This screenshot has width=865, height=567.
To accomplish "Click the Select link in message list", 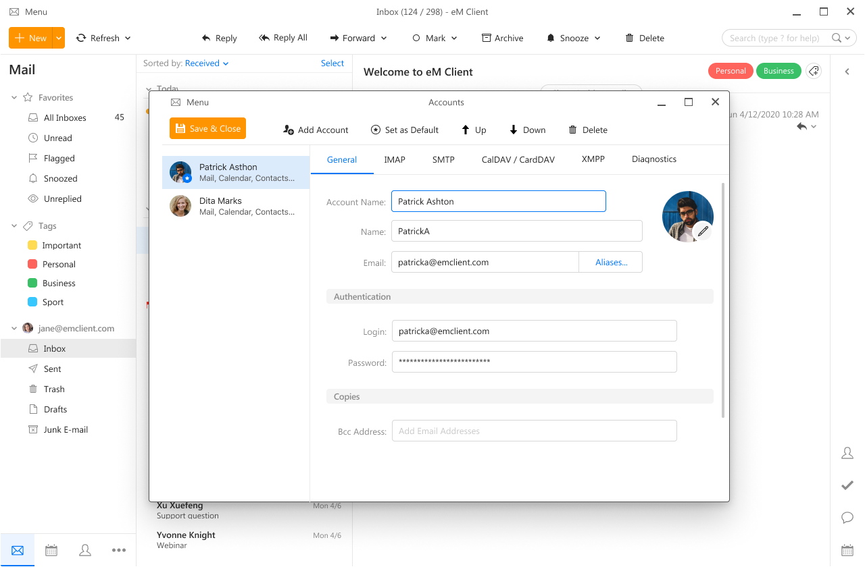I will 332,63.
